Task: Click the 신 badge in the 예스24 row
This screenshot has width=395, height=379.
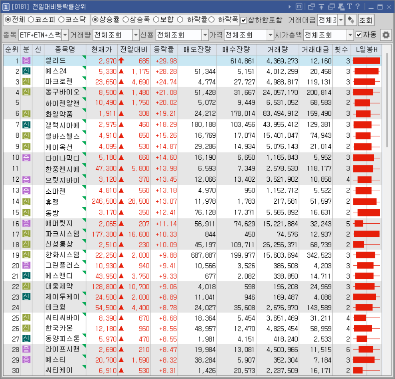Action: [x=26, y=71]
